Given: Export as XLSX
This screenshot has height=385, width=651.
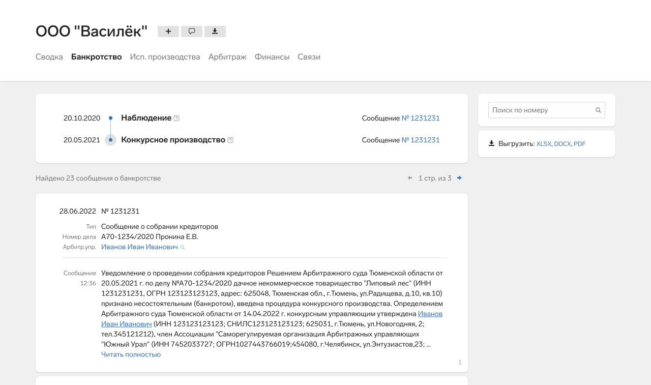Looking at the screenshot, I should click(544, 144).
